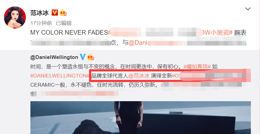260x134 pixels.
Task: Click the crown icon next to DanielWellington
Action: click(91, 57)
